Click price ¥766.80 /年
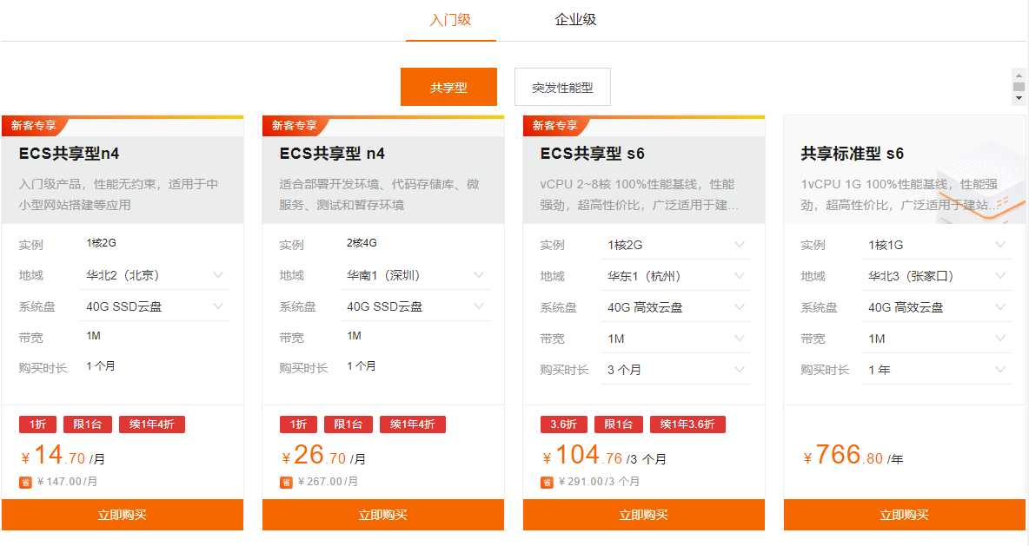This screenshot has height=546, width=1029. click(853, 455)
